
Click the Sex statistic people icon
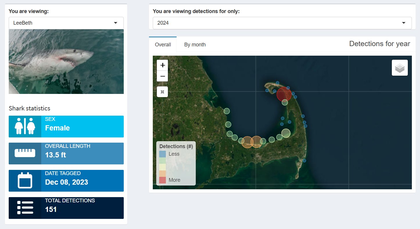(25, 126)
